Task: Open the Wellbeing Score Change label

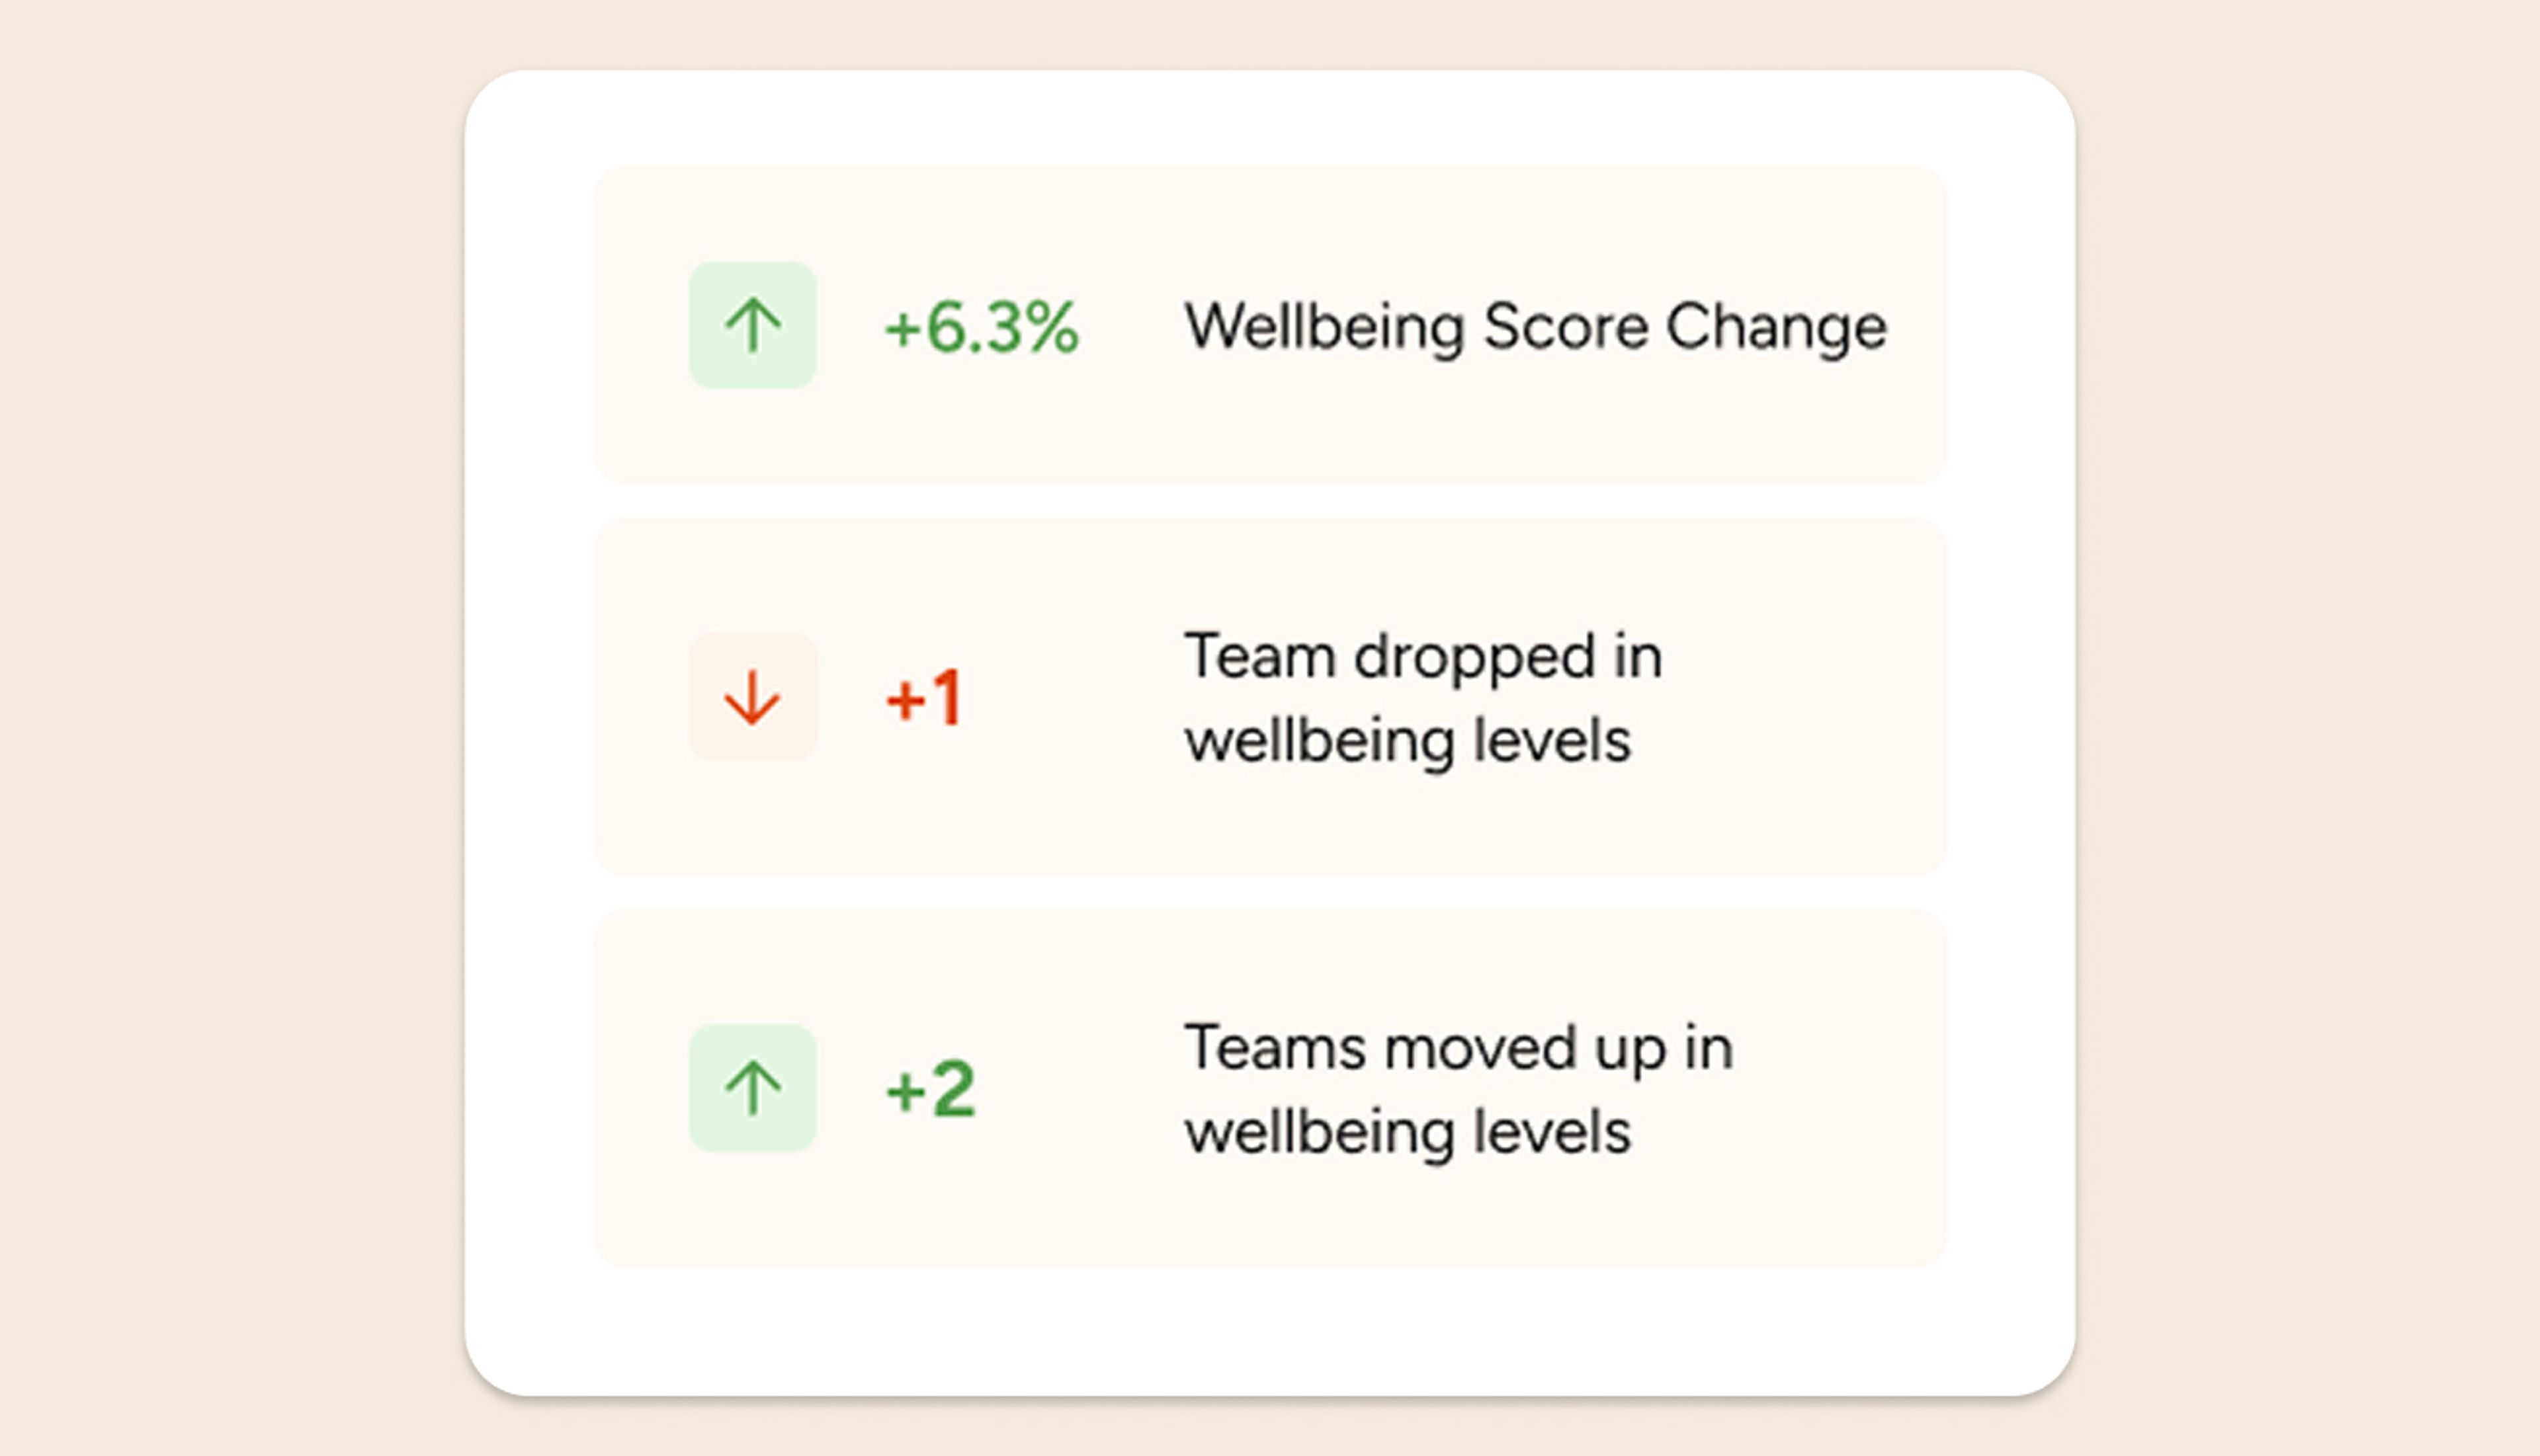Action: tap(1535, 327)
